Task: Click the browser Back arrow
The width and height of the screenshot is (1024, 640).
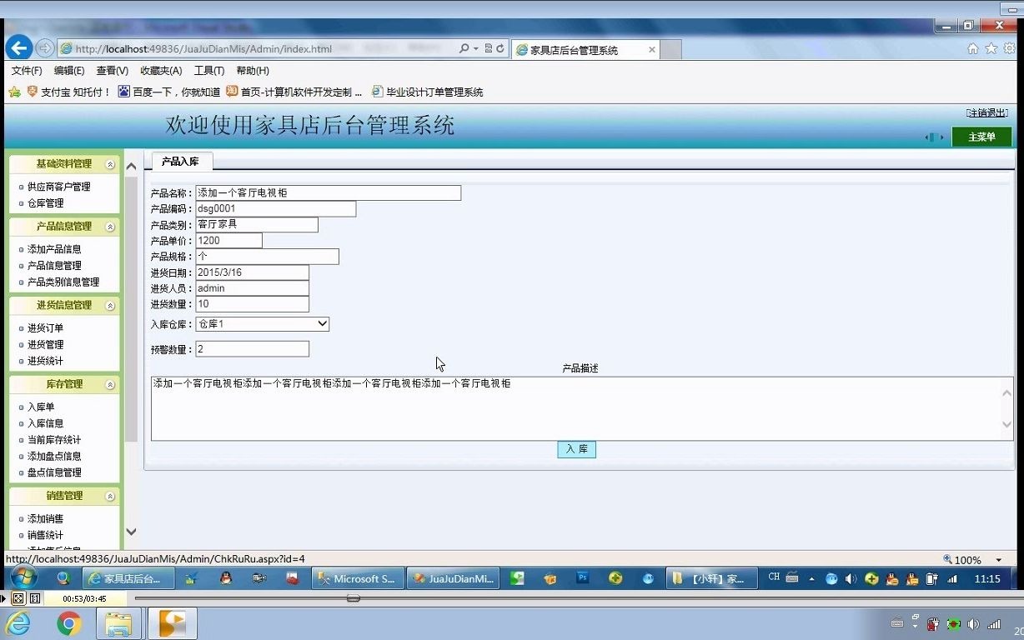Action: (x=18, y=47)
